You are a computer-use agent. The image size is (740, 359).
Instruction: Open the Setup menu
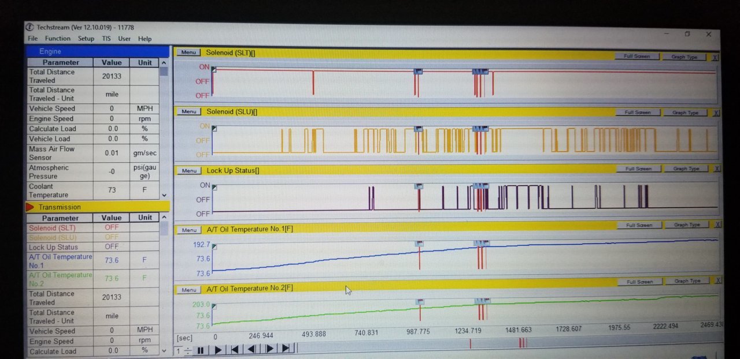(86, 39)
